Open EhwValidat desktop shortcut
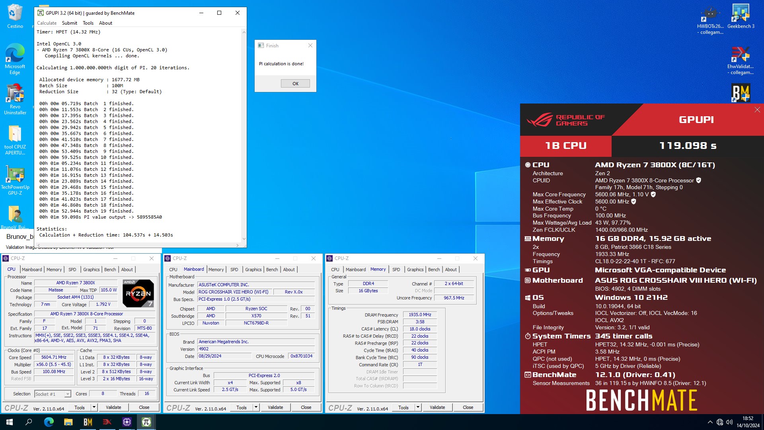This screenshot has width=764, height=430. [741, 60]
